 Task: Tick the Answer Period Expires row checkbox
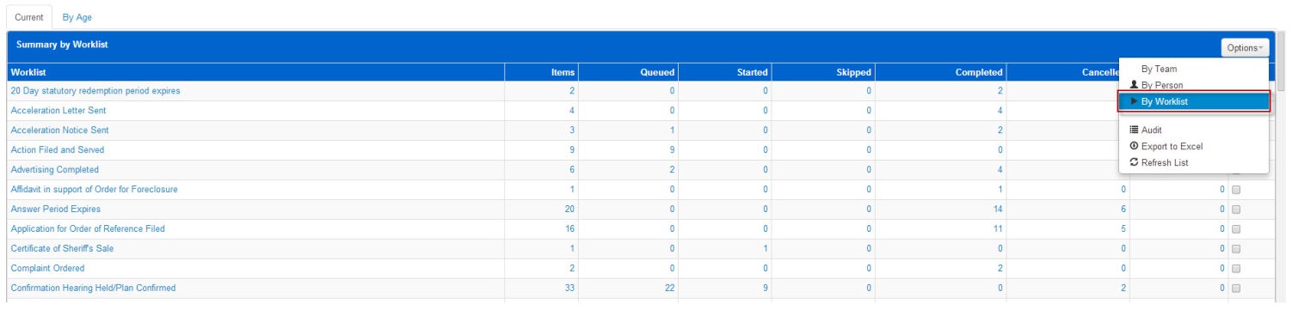[1236, 209]
